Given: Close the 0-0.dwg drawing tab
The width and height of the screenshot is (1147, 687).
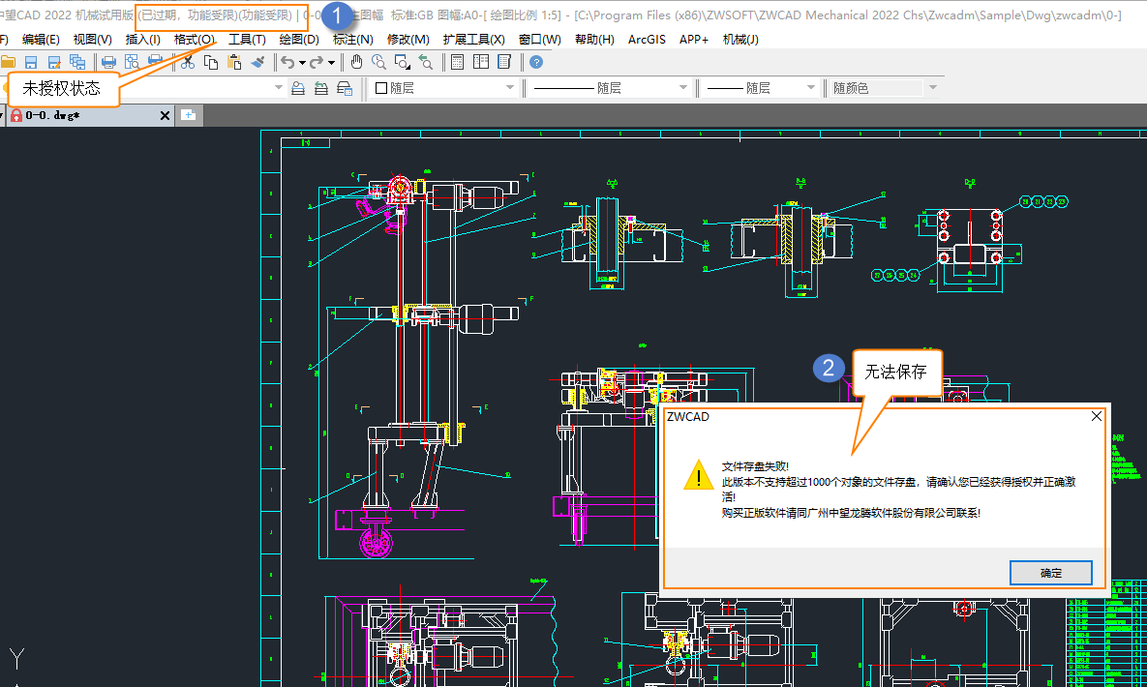Looking at the screenshot, I should pos(165,115).
